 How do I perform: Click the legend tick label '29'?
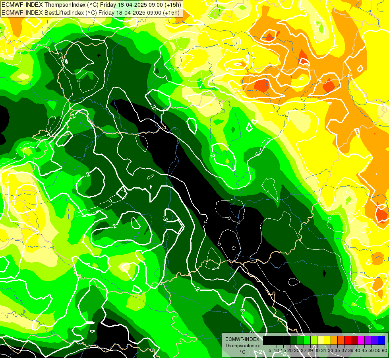point(310,350)
